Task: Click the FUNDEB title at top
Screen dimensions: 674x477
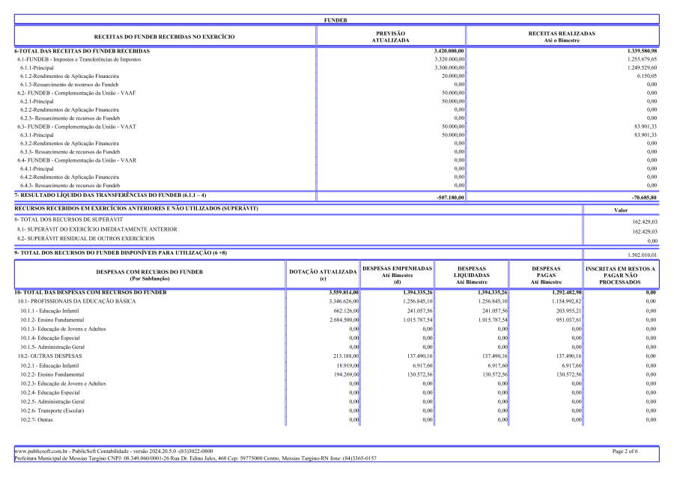Action: 336,19
